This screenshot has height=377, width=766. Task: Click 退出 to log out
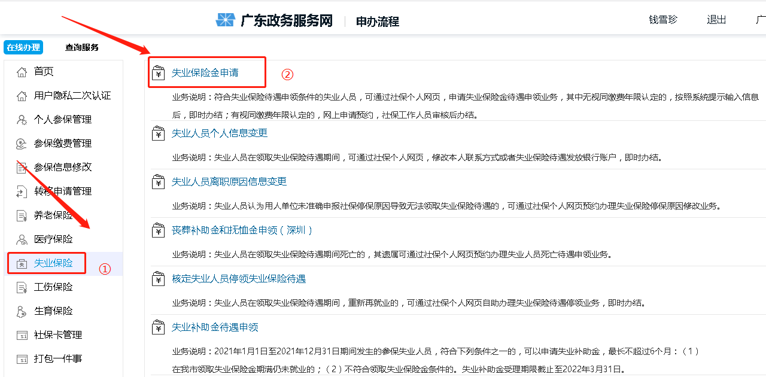pos(716,19)
